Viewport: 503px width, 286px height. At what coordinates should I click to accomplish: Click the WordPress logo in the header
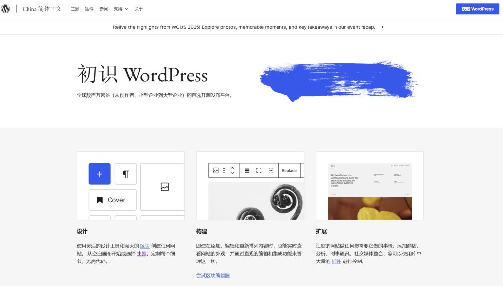coord(5,9)
